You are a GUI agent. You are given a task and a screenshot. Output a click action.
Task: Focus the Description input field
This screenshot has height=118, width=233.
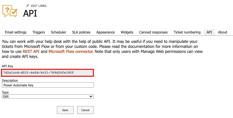tap(48, 85)
